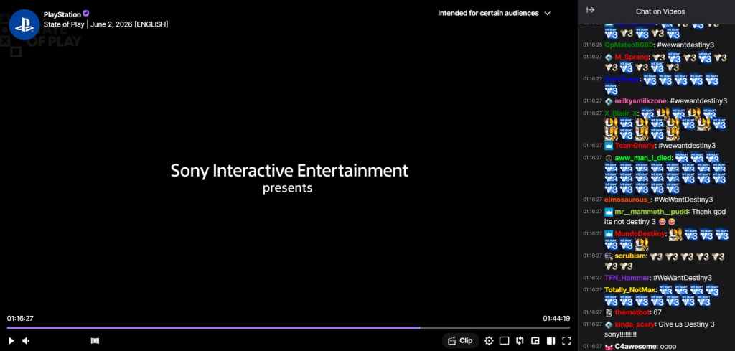
Task: Click the purple verified badge beside PlayStation
Action: point(86,14)
